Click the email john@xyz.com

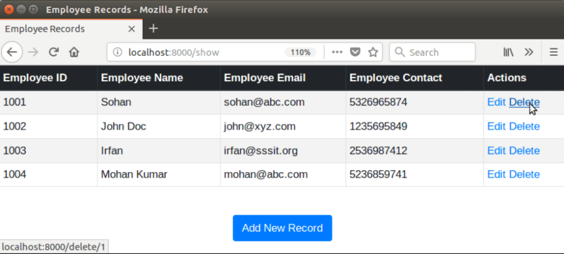tap(260, 126)
